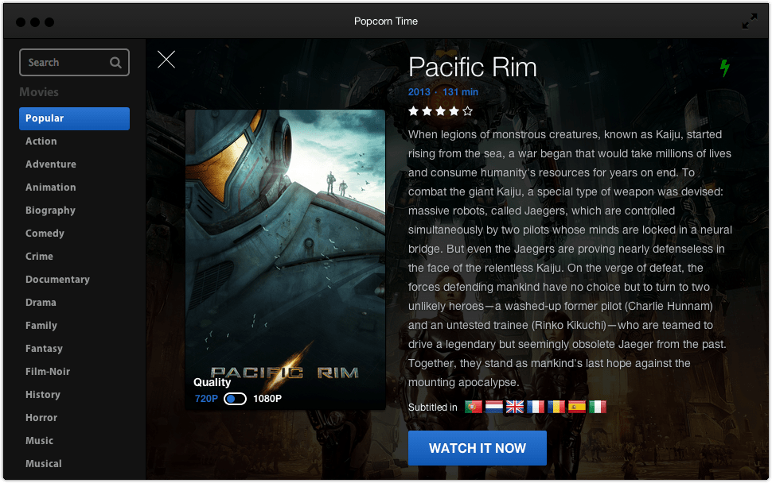Select the British flag subtitle

514,407
